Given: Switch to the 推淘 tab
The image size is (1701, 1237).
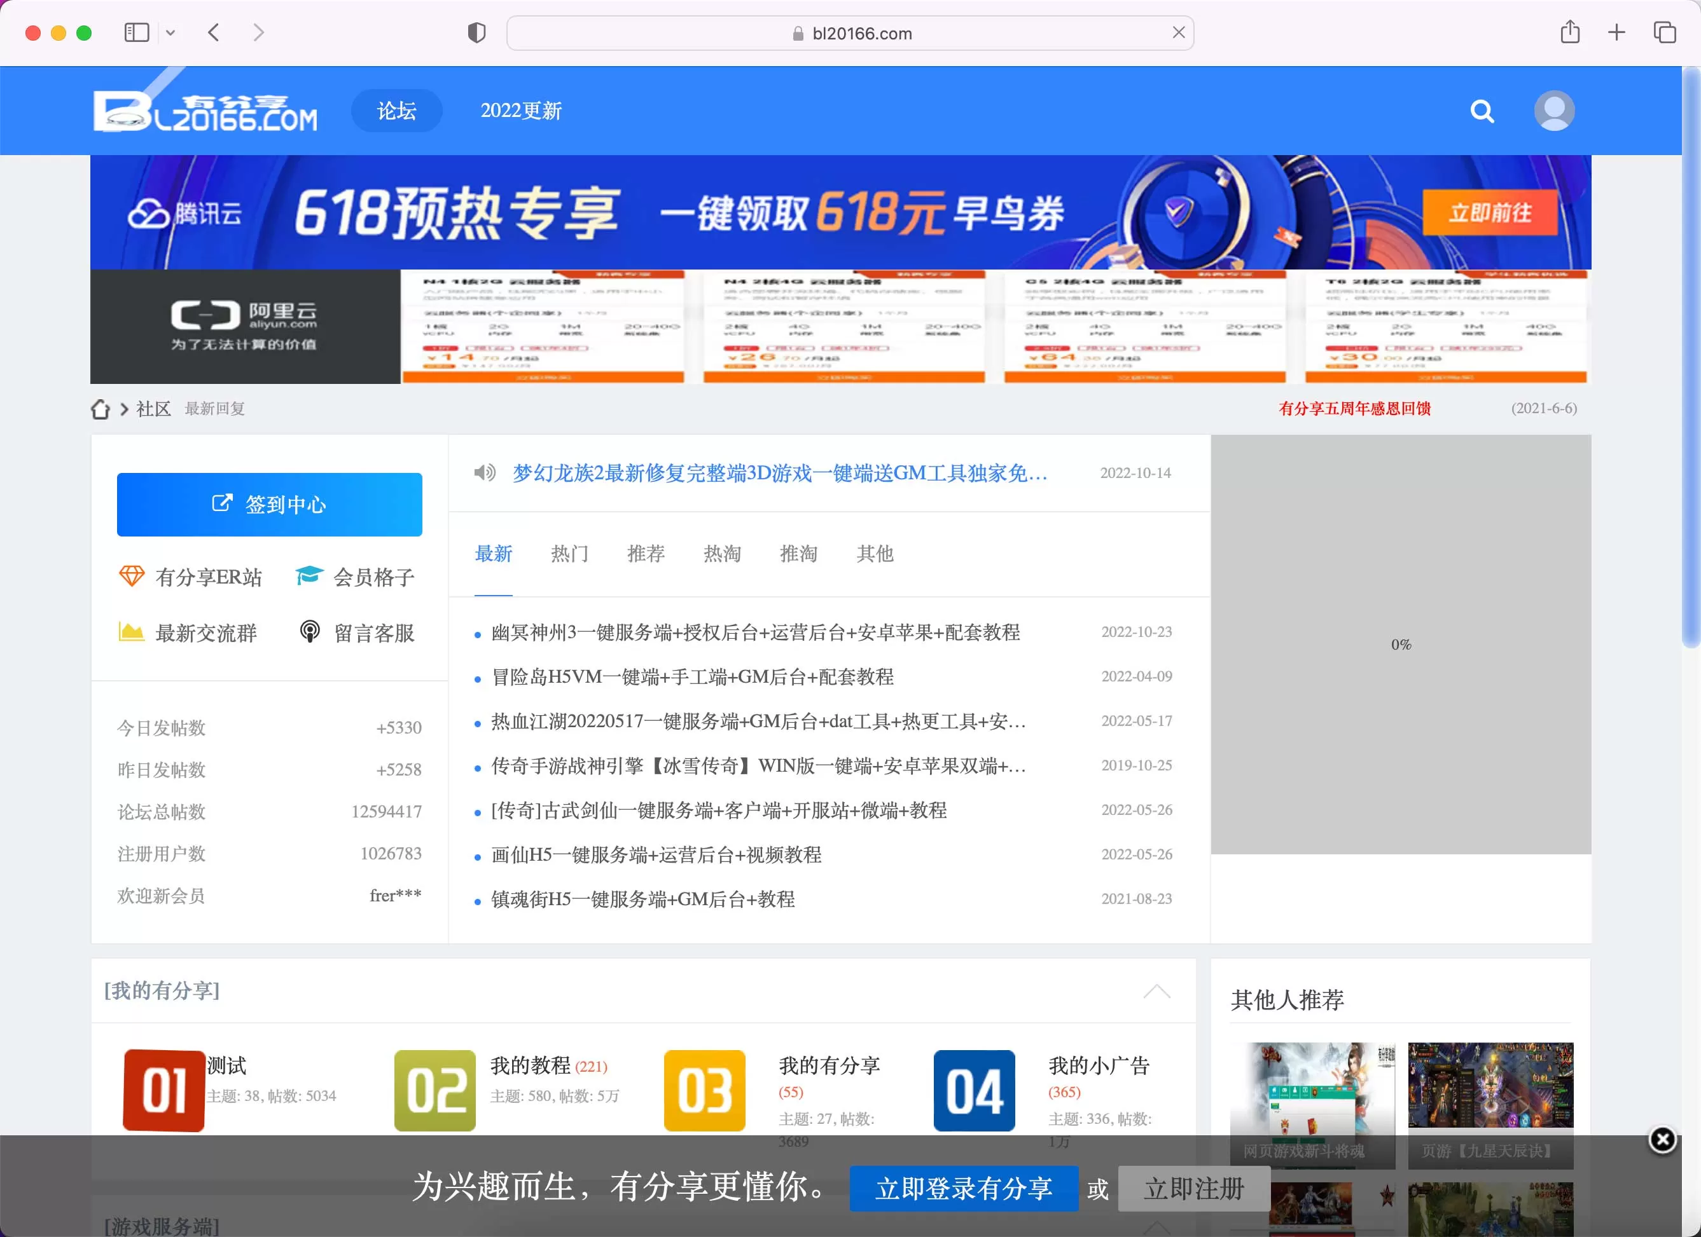Looking at the screenshot, I should point(799,554).
